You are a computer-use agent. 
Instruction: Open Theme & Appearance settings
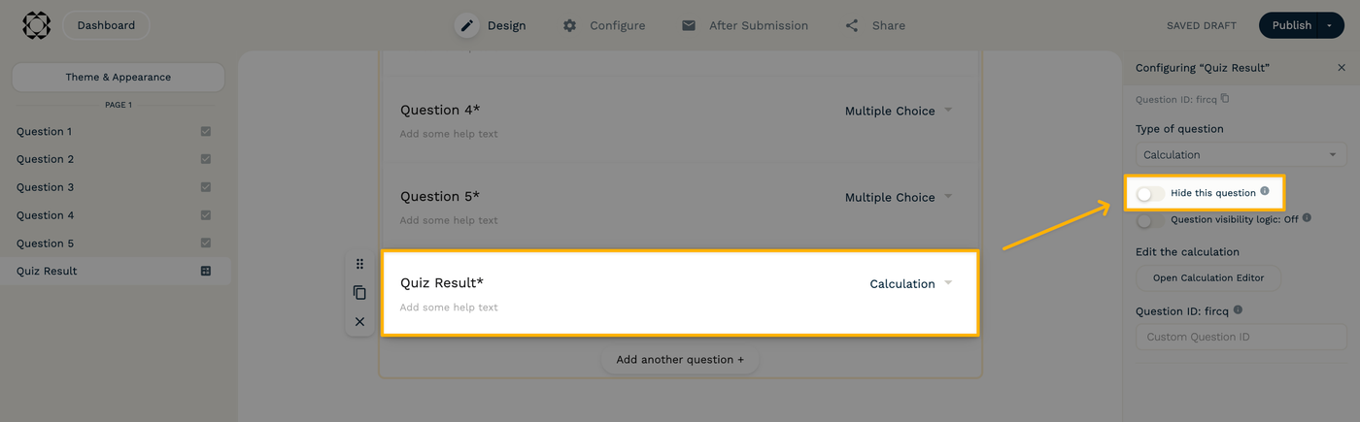click(119, 77)
